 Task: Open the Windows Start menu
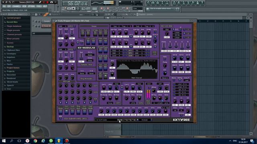click(4, 141)
